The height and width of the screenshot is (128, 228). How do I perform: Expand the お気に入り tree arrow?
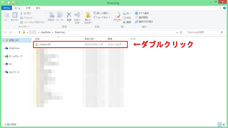click(x=4, y=40)
